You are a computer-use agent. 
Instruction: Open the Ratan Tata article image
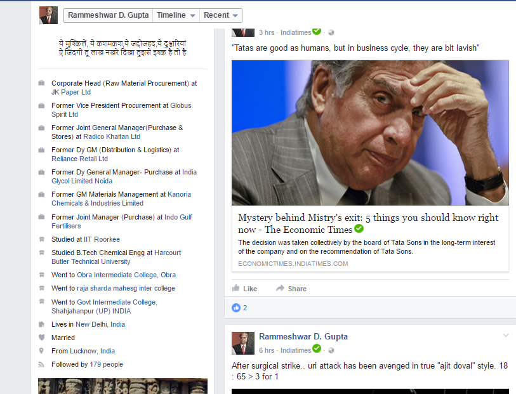370,133
